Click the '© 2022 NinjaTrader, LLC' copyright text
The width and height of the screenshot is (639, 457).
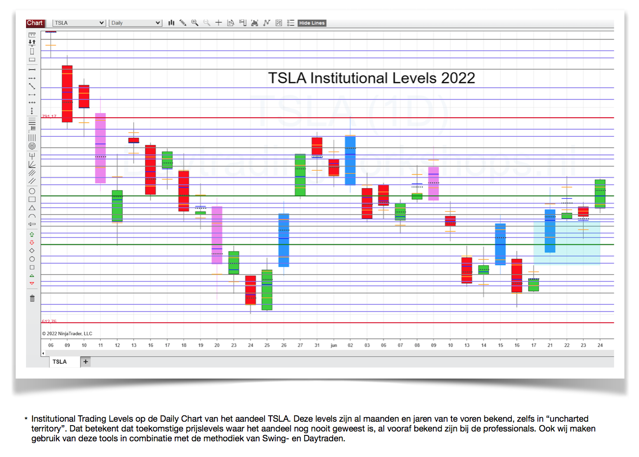(x=67, y=333)
